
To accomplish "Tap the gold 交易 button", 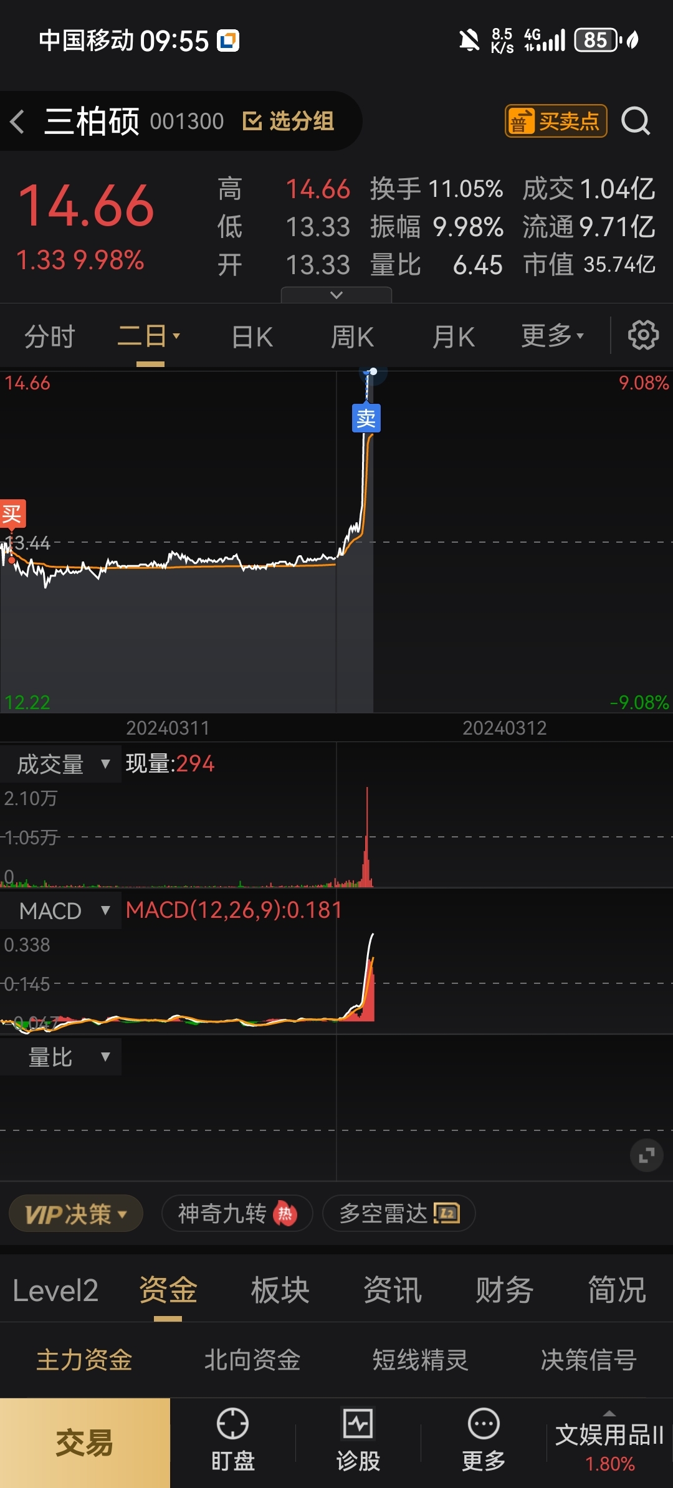I will 85,1443.
